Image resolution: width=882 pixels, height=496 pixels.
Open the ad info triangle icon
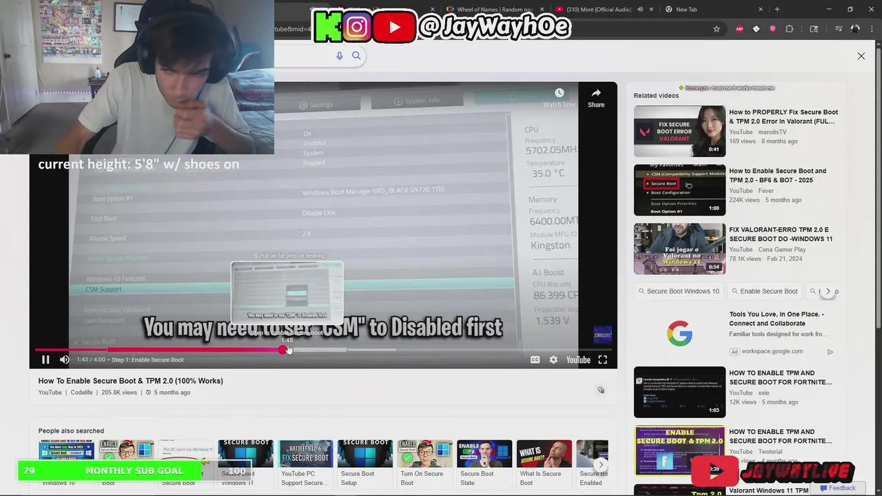coord(830,351)
